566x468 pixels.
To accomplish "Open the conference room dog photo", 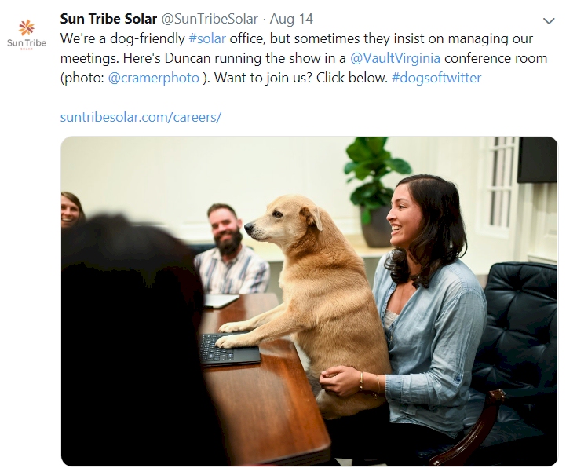I will click(x=309, y=302).
